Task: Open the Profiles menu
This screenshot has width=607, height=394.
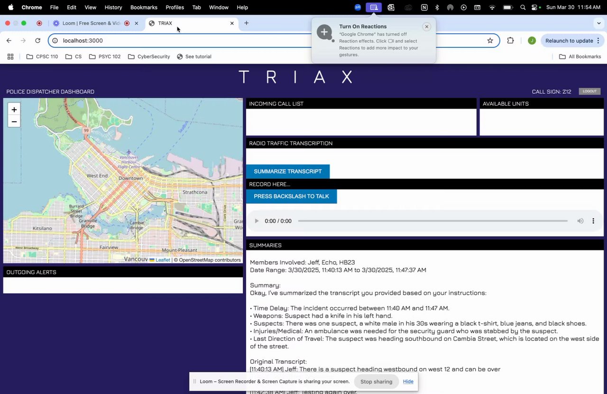Action: 175,7
